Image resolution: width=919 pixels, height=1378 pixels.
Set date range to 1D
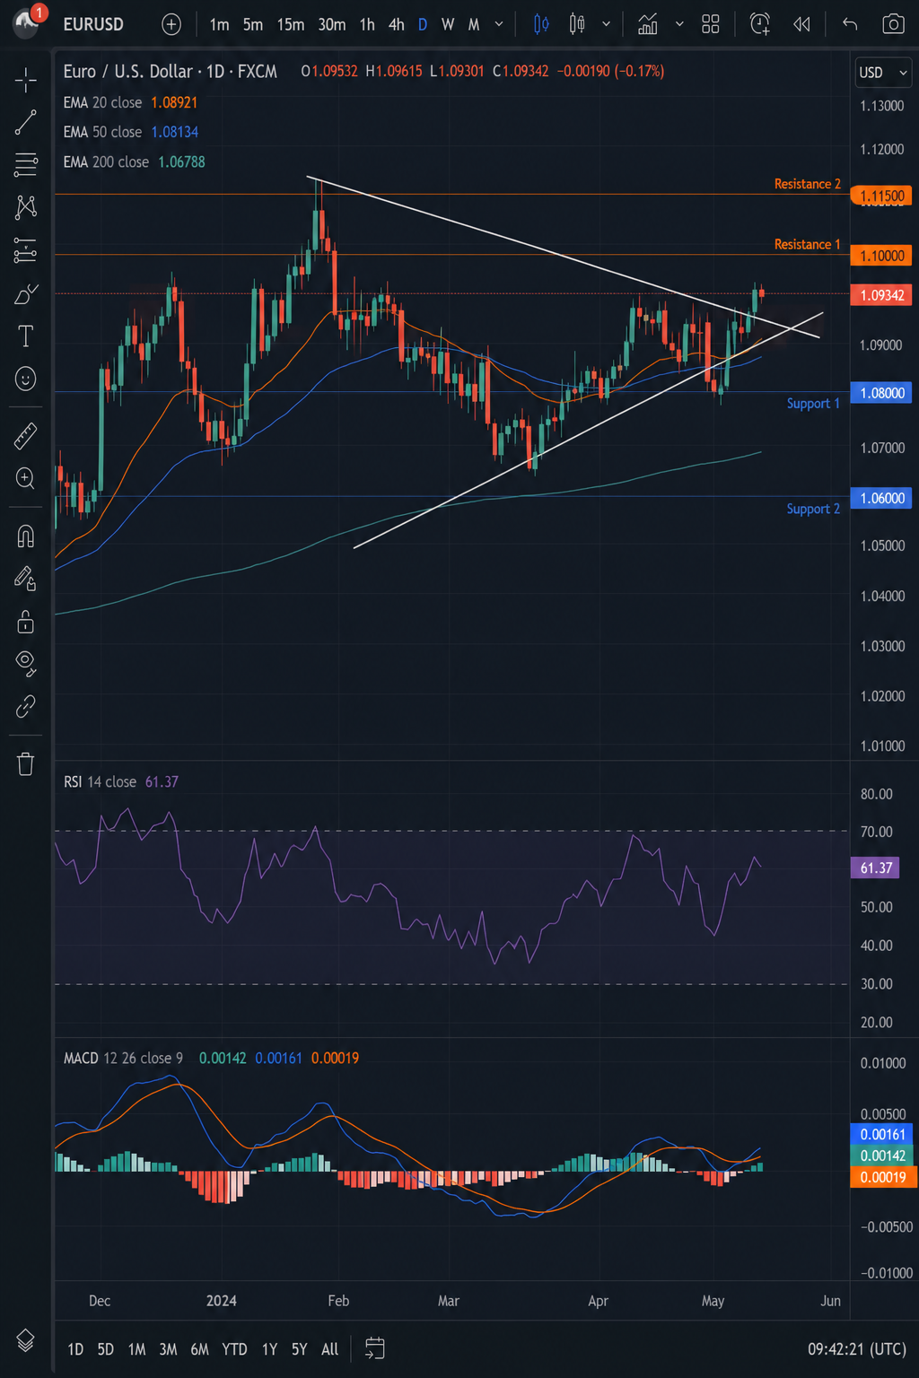(x=75, y=1348)
